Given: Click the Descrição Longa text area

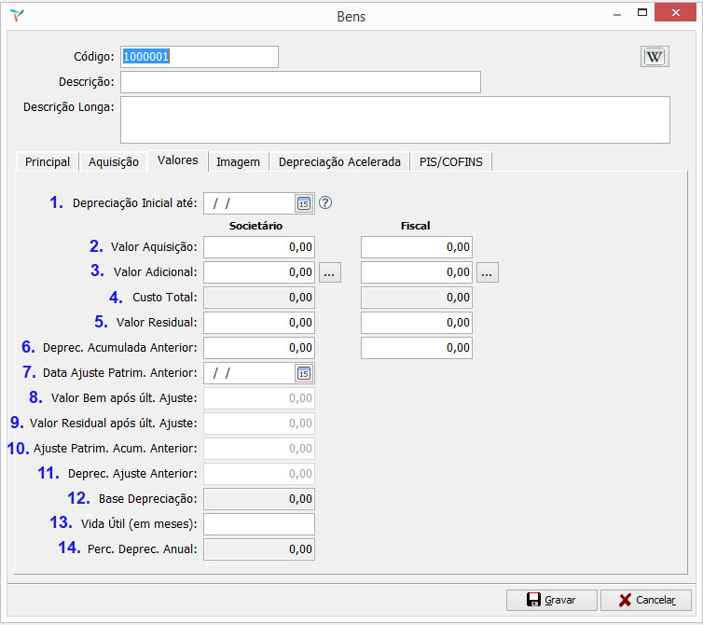Looking at the screenshot, I should tap(395, 119).
